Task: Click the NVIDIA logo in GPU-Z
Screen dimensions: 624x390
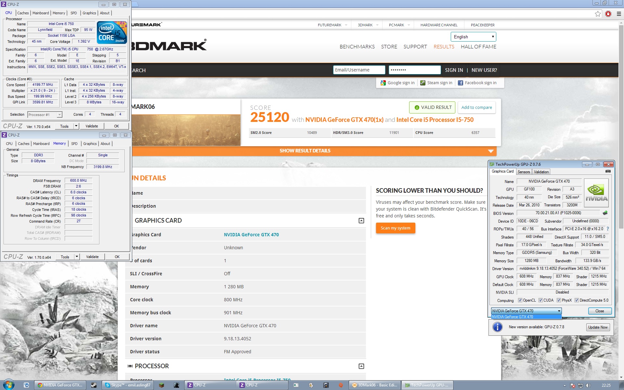Action: (596, 193)
